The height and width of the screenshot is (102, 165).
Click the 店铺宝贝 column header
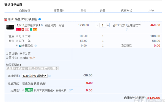coord(24,11)
